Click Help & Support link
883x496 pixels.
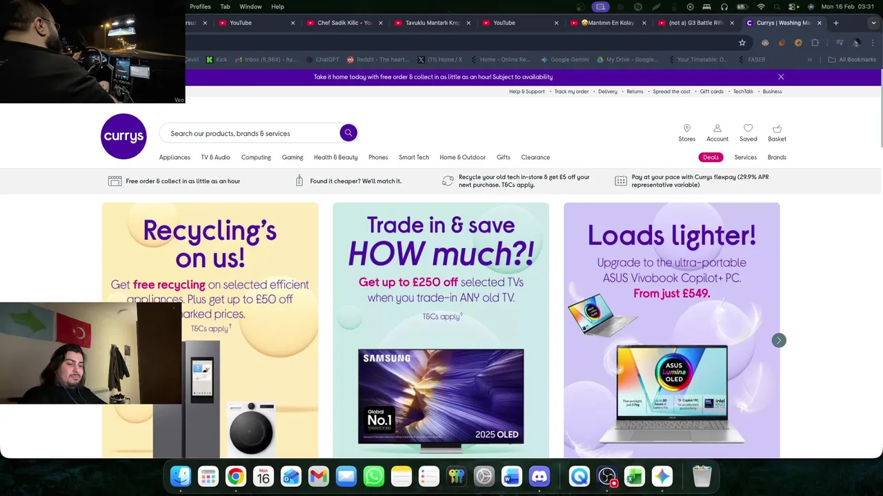527,92
